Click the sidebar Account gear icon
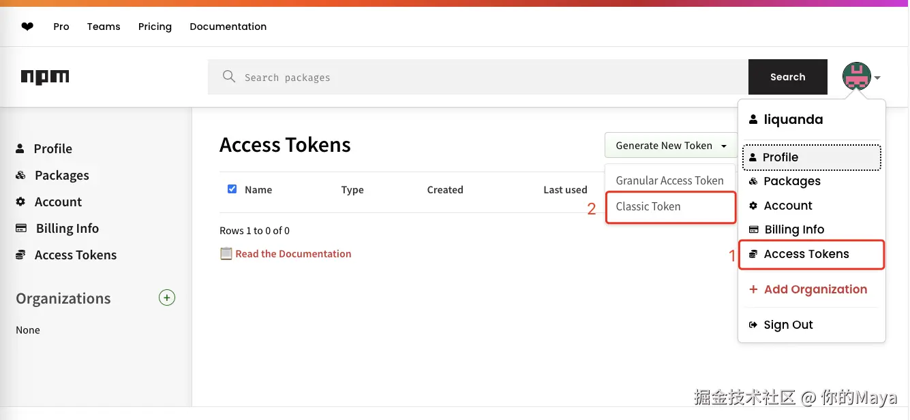Viewport: 910px width, 420px height. click(x=20, y=202)
